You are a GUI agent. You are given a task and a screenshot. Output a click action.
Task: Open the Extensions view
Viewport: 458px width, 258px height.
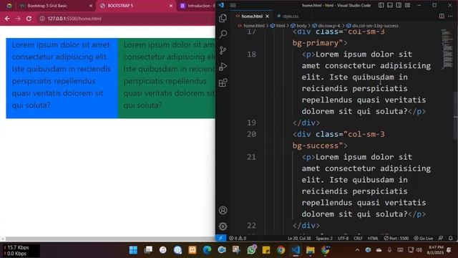pos(223,83)
